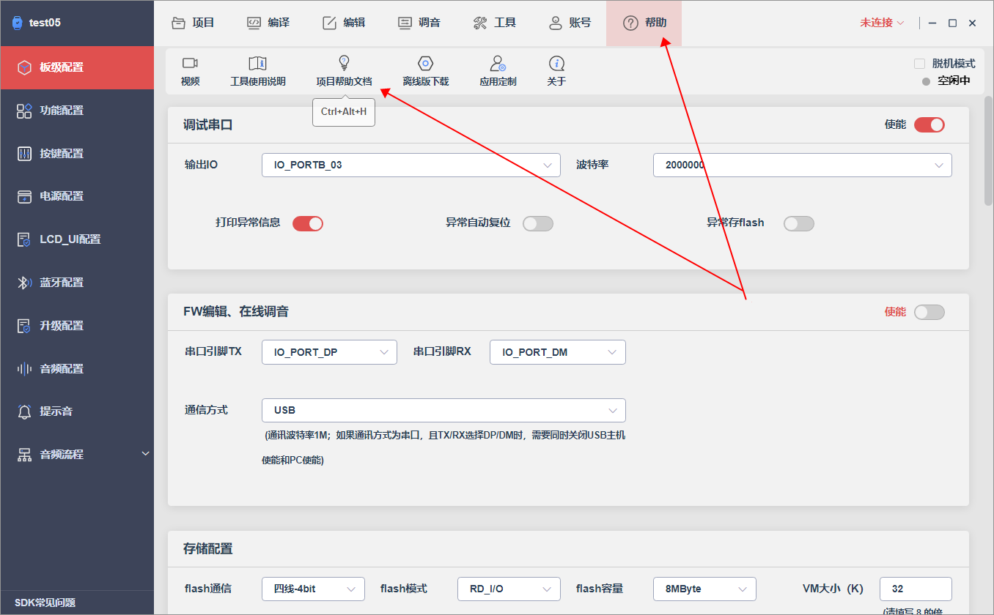Enable FW编辑、在线调音 使能 switch
The image size is (994, 615).
[929, 312]
